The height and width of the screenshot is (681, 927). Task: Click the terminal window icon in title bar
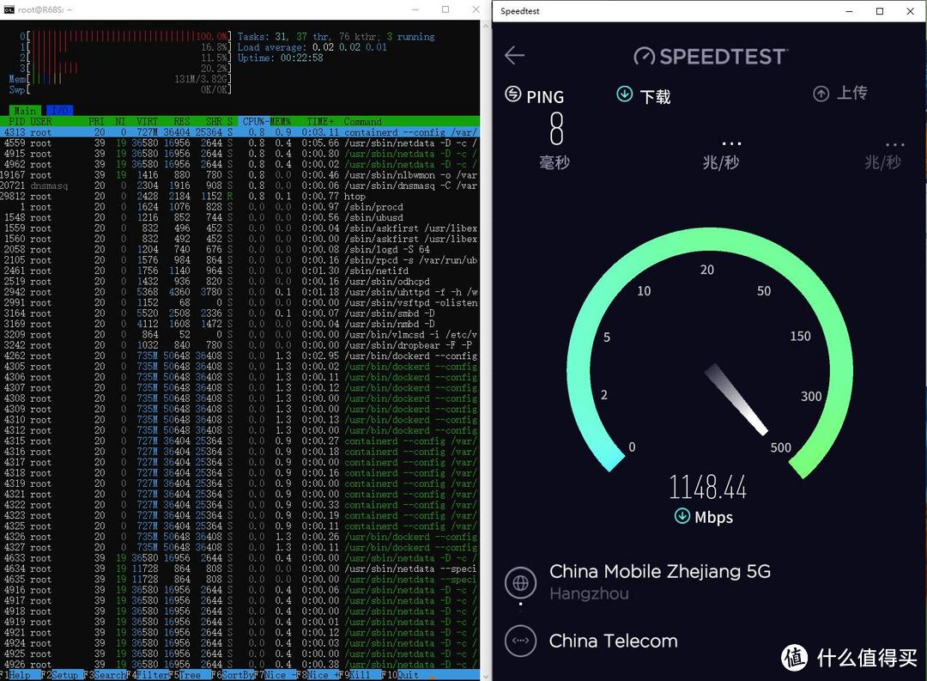pos(9,10)
